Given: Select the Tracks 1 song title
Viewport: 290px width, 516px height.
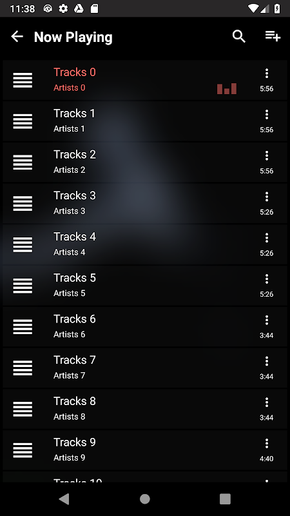Looking at the screenshot, I should 74,114.
